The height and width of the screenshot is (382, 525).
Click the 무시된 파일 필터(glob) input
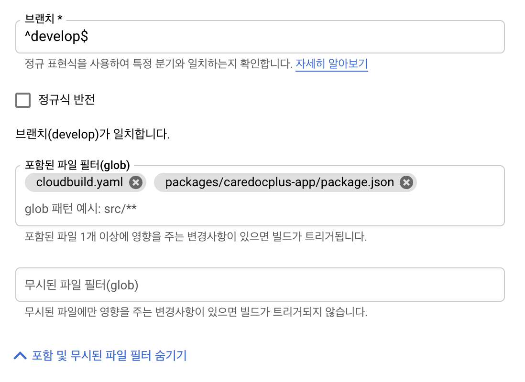click(260, 285)
